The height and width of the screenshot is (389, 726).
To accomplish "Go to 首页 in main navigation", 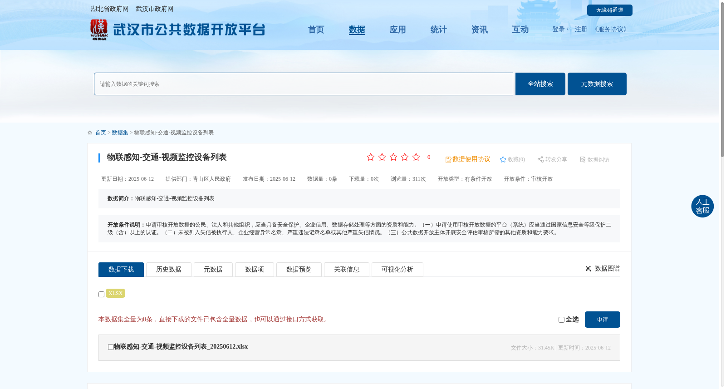I will click(x=316, y=30).
